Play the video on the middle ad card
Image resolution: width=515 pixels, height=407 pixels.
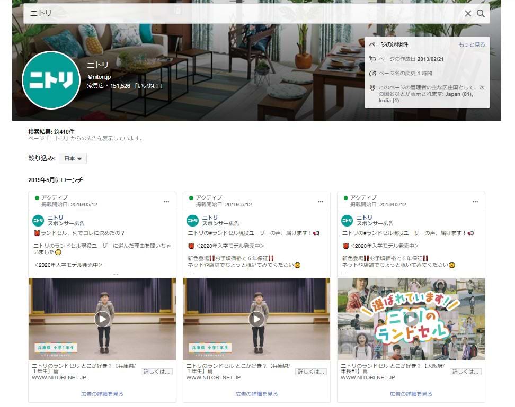point(256,319)
